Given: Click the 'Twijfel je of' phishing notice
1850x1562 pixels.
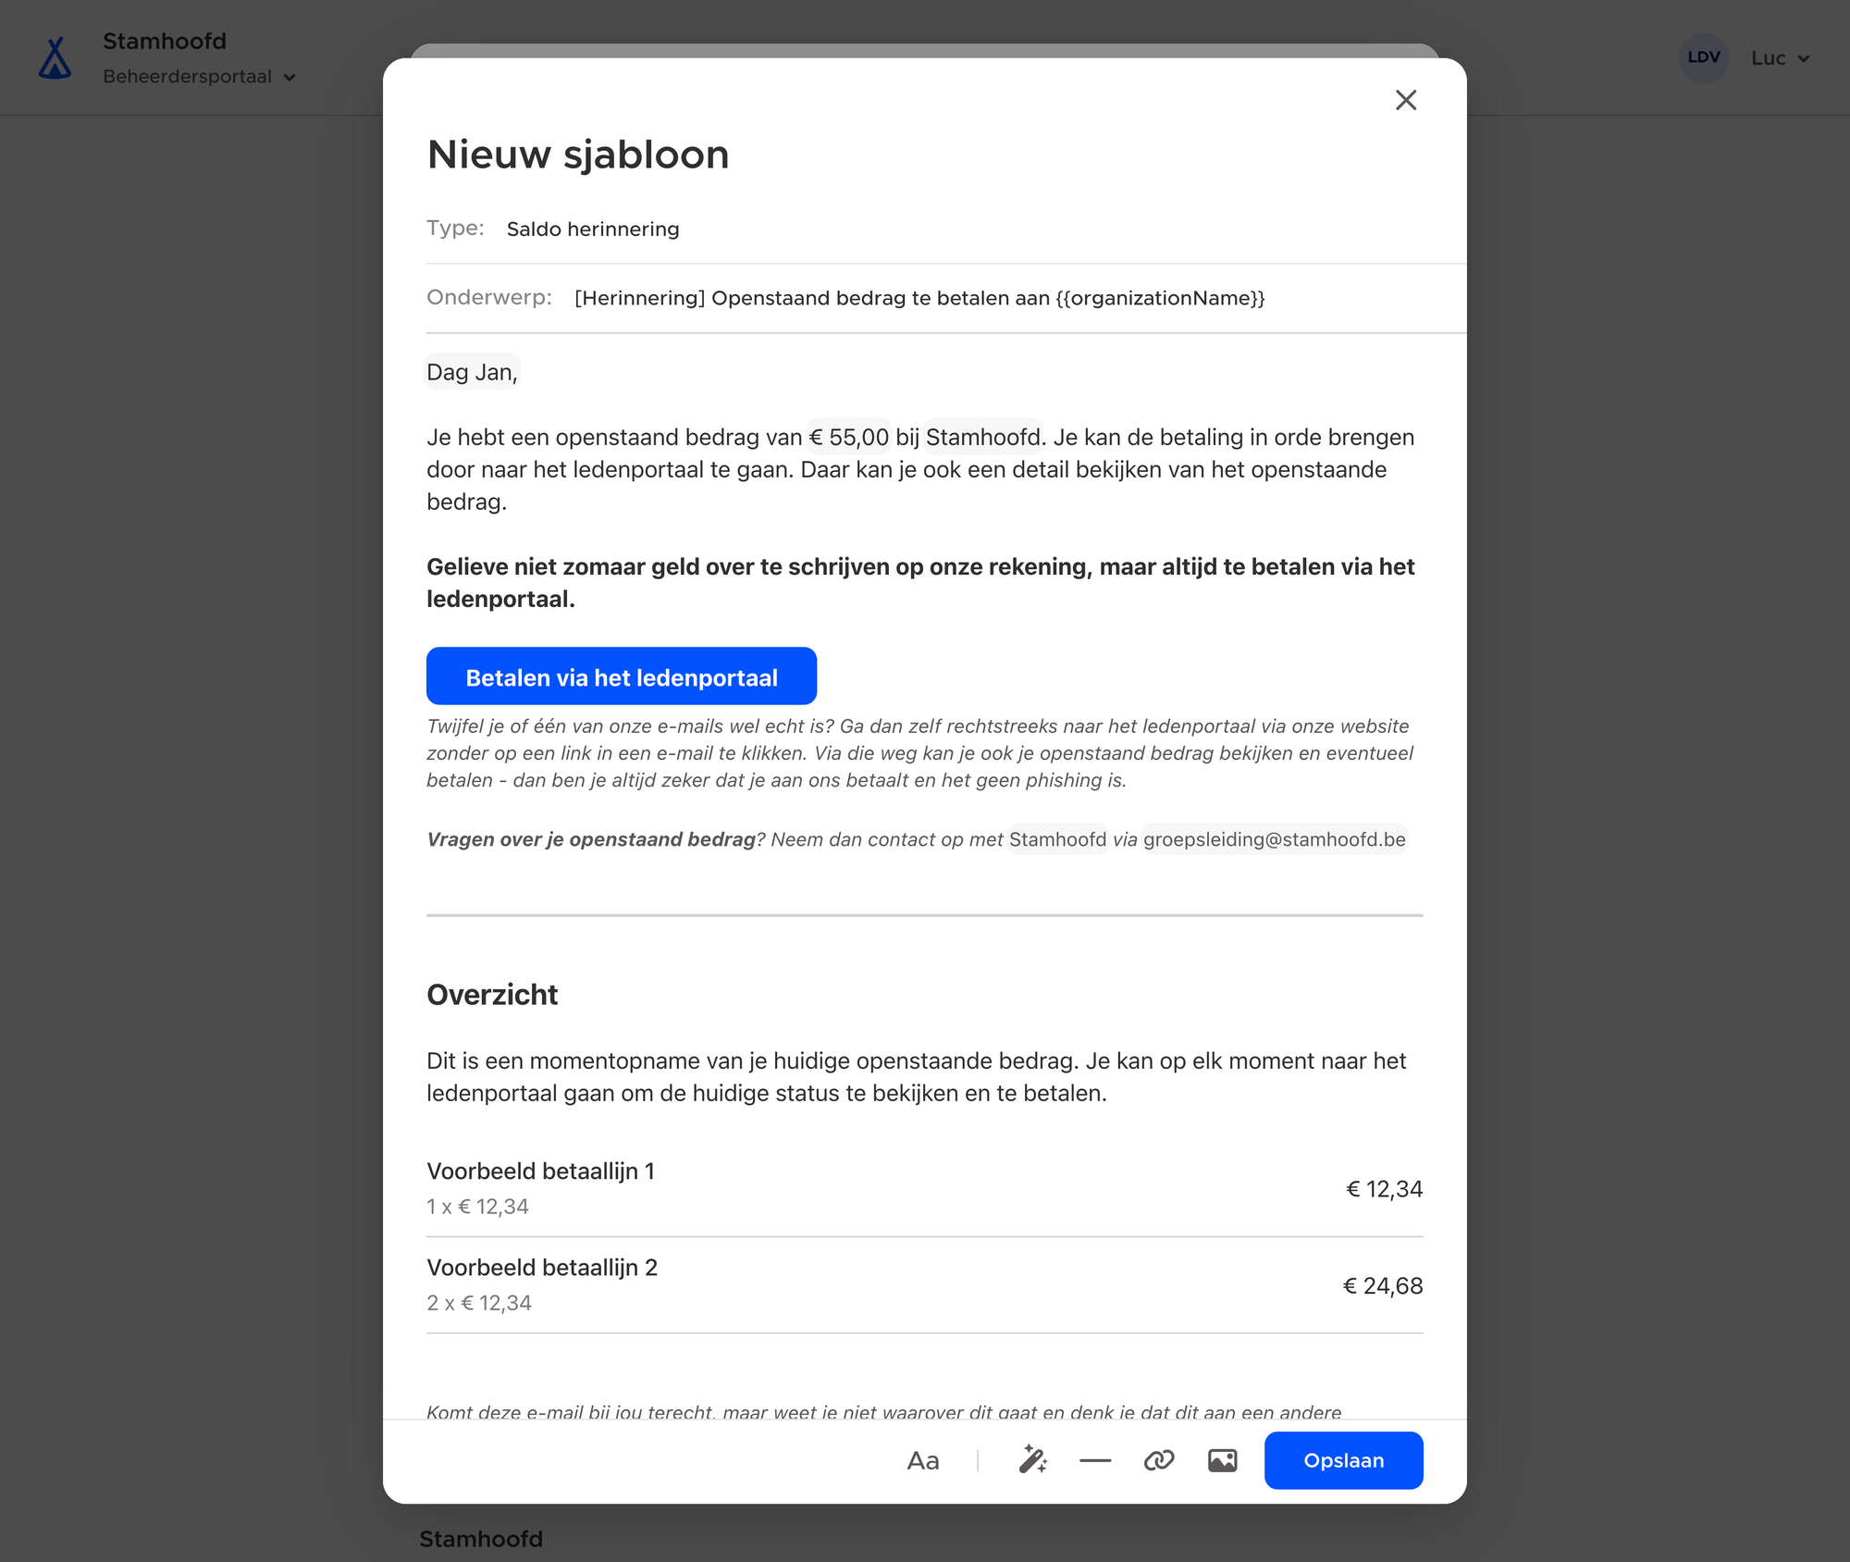Looking at the screenshot, I should 919,753.
